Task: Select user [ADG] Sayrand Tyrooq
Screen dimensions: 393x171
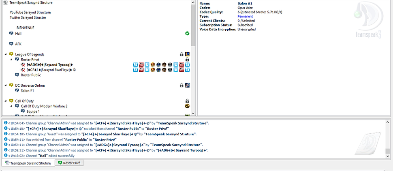Action: point(49,65)
